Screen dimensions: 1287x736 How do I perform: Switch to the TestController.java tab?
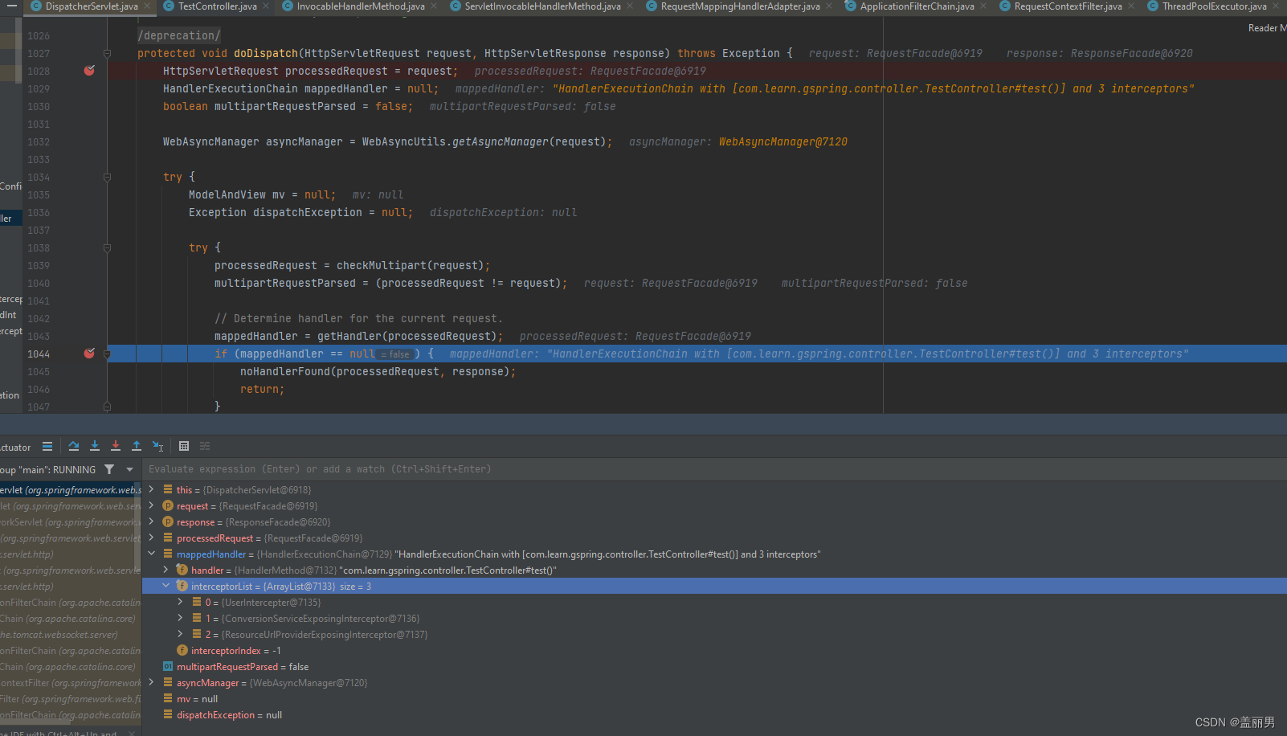pyautogui.click(x=217, y=6)
